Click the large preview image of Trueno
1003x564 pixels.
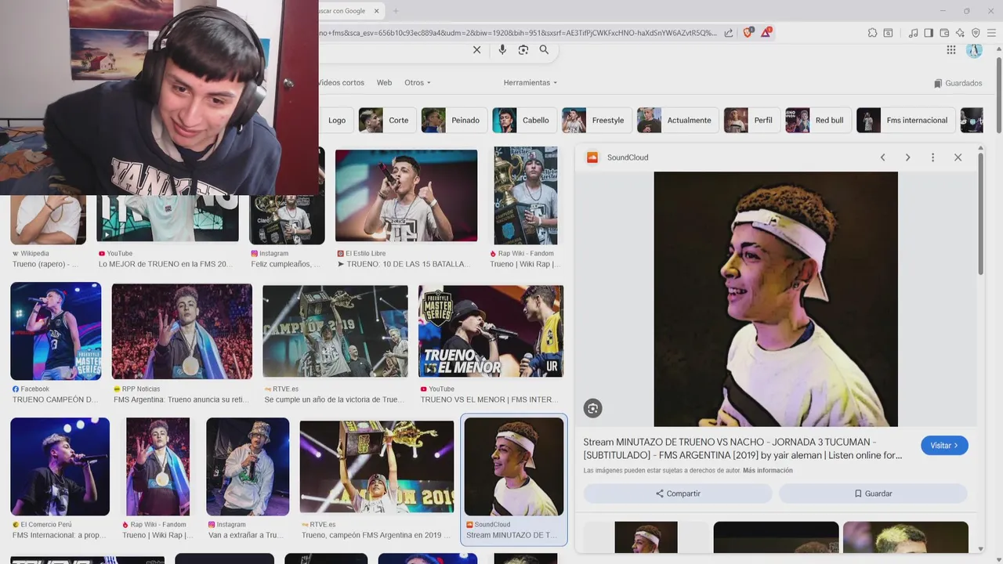click(x=776, y=299)
